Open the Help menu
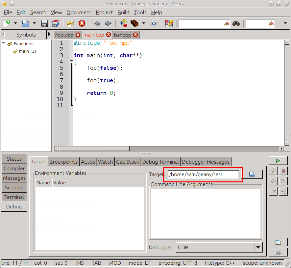Screen dimensions: 291x268 click(x=157, y=13)
